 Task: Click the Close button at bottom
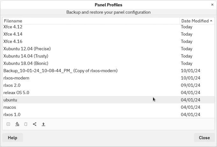pos(204,138)
